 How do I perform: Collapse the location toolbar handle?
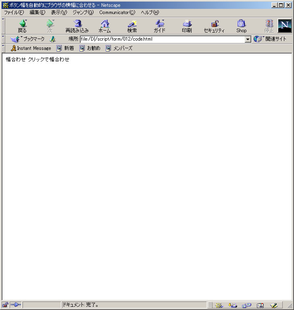point(3,39)
